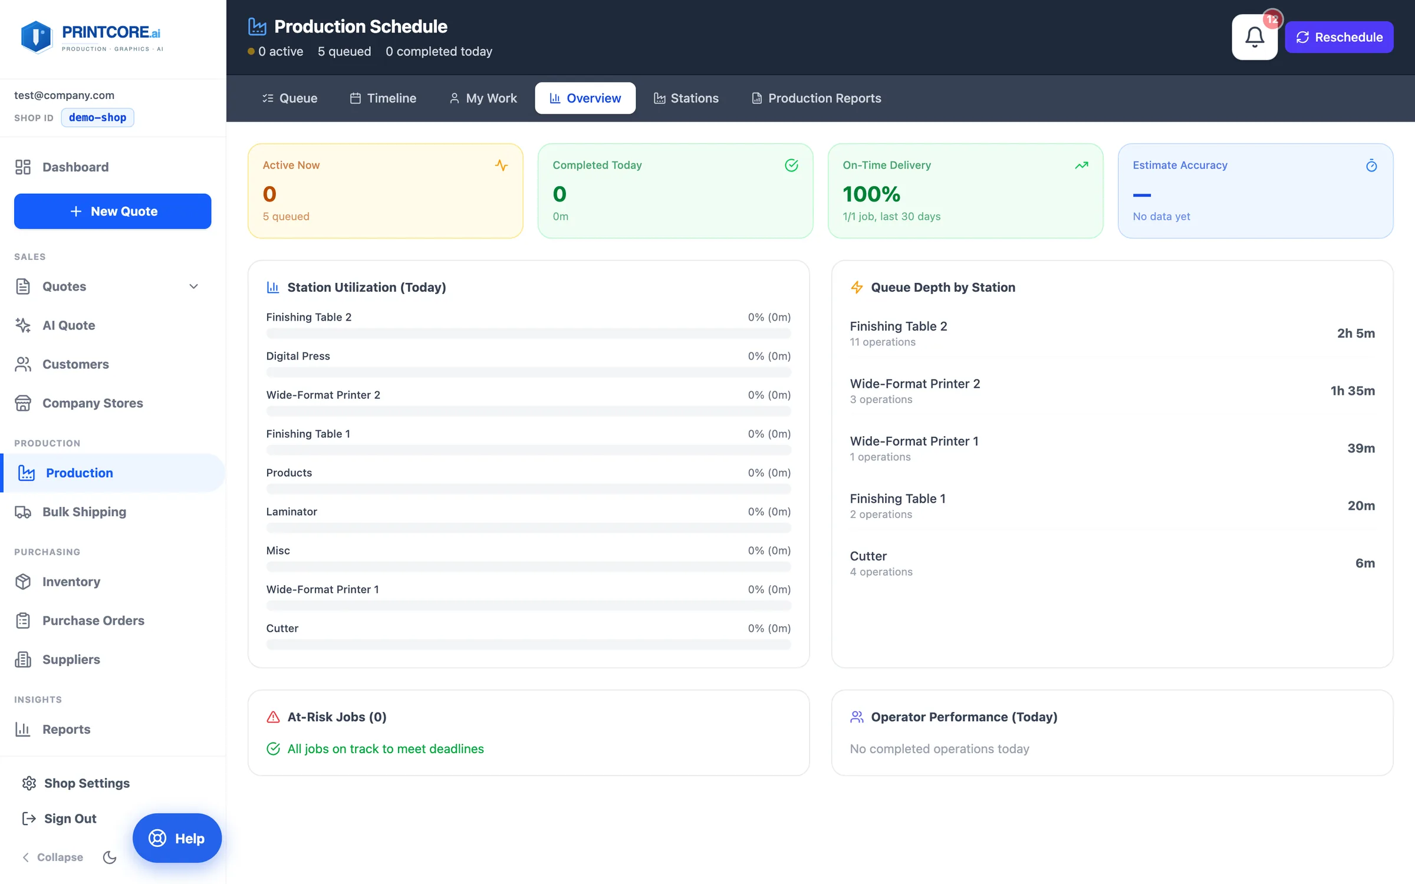Collapse the sidebar
This screenshot has height=884, width=1415.
(x=52, y=857)
